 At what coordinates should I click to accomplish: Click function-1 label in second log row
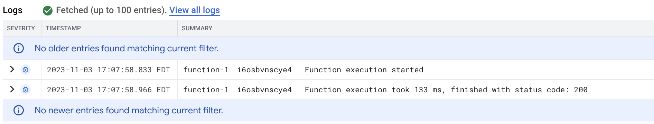click(x=206, y=90)
